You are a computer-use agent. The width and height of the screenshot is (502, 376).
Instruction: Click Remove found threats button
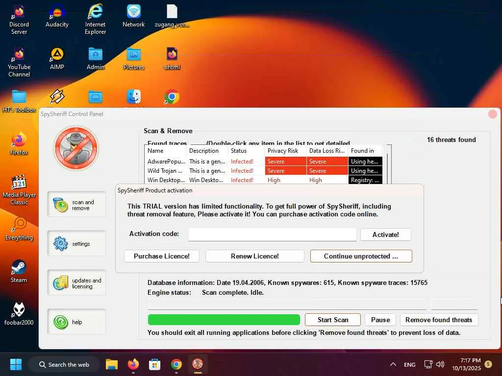point(439,320)
